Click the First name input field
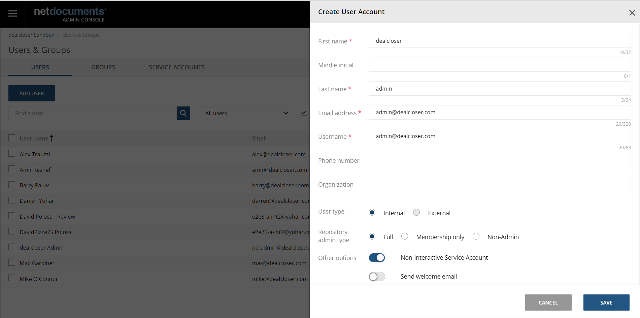This screenshot has height=318, width=640. (500, 41)
